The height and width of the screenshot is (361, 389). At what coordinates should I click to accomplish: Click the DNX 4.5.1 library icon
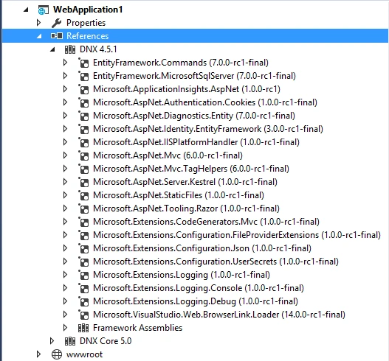pyautogui.click(x=70, y=49)
